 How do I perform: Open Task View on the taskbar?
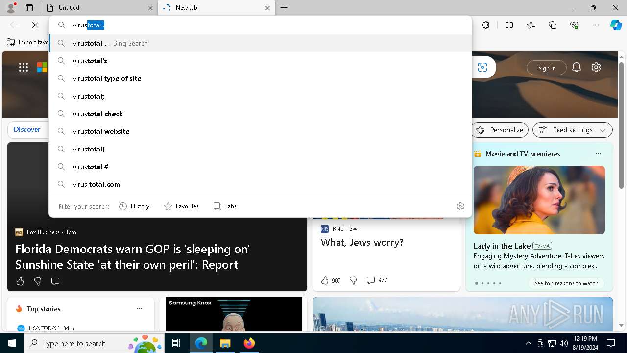[x=176, y=343]
